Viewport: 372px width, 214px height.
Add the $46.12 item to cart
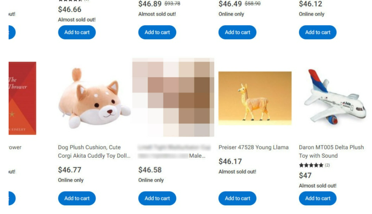pos(318,32)
